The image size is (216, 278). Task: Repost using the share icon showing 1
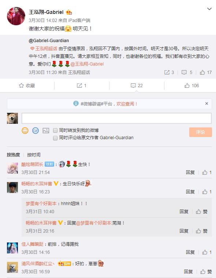[81, 86]
